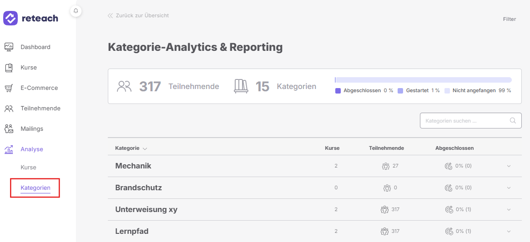Click the Lernpfad category name
This screenshot has width=530, height=242.
tap(132, 231)
